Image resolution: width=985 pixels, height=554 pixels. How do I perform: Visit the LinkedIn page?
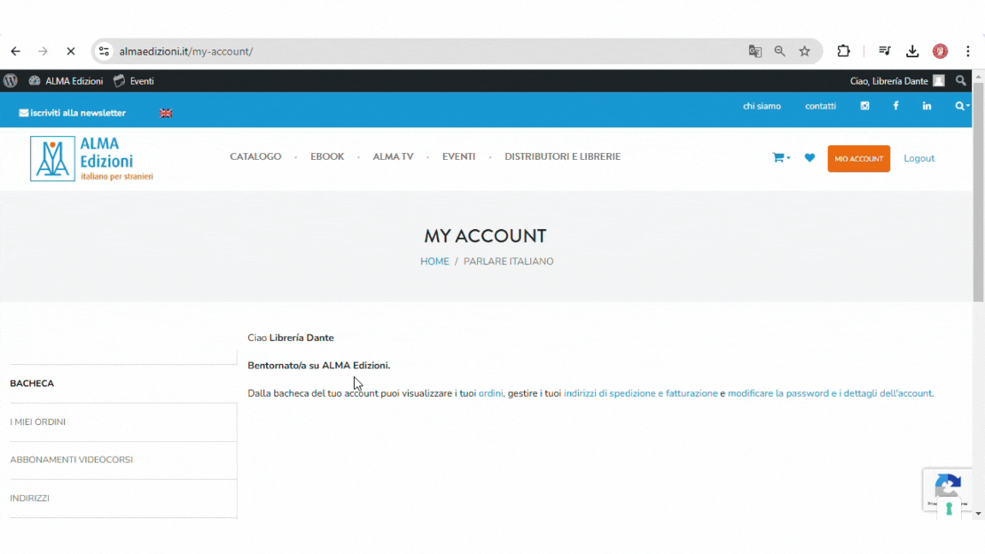[927, 106]
